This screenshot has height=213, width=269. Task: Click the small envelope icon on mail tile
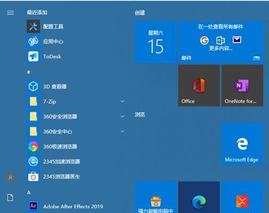pyautogui.click(x=256, y=58)
